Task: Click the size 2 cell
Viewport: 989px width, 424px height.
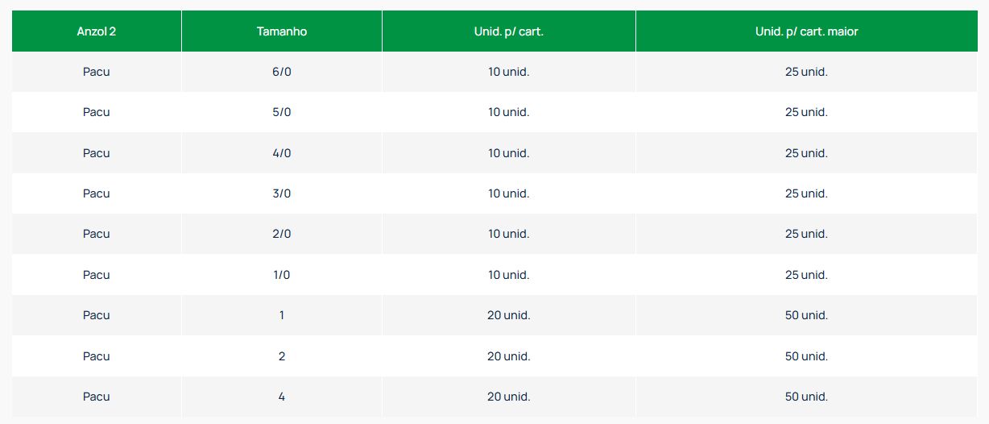Action: coord(282,356)
